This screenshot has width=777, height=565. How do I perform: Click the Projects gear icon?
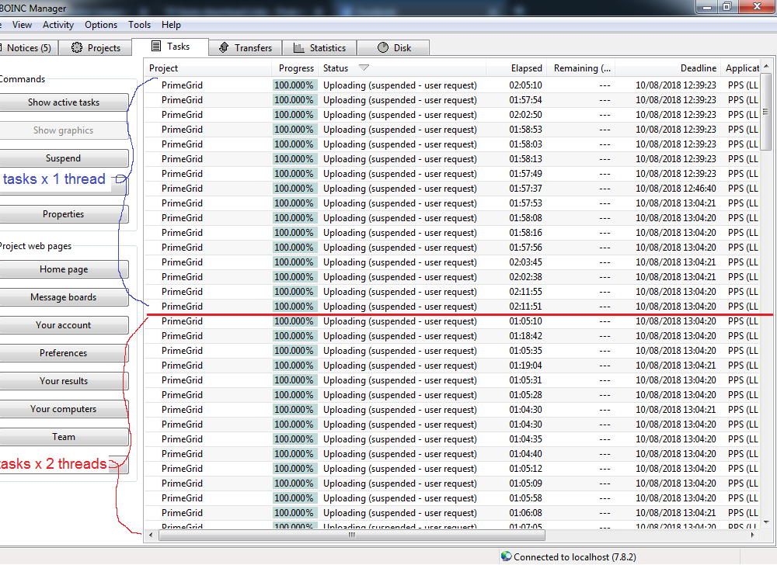point(77,47)
